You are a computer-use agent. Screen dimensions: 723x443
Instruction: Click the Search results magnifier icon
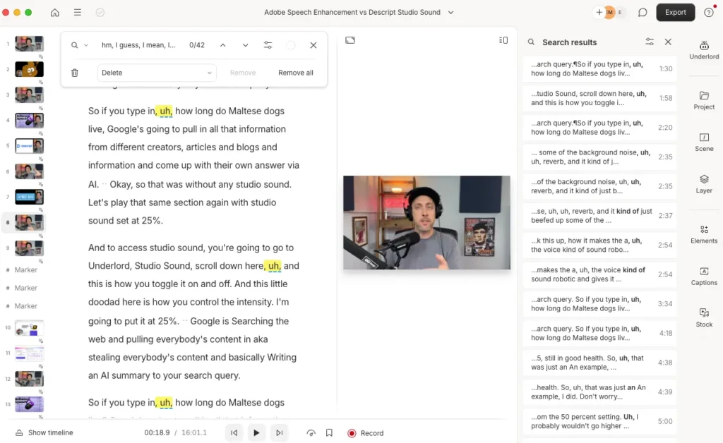531,42
